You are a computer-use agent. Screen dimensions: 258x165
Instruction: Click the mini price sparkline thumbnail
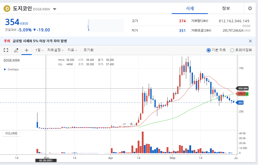106,26
